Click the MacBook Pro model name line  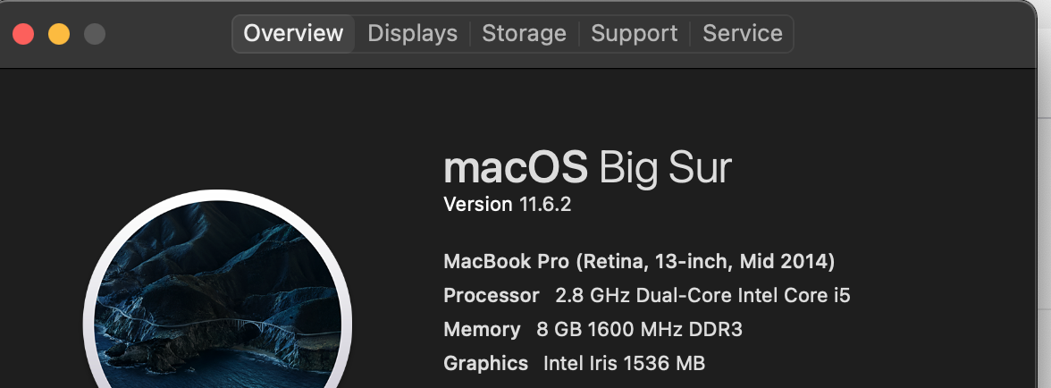(x=639, y=262)
